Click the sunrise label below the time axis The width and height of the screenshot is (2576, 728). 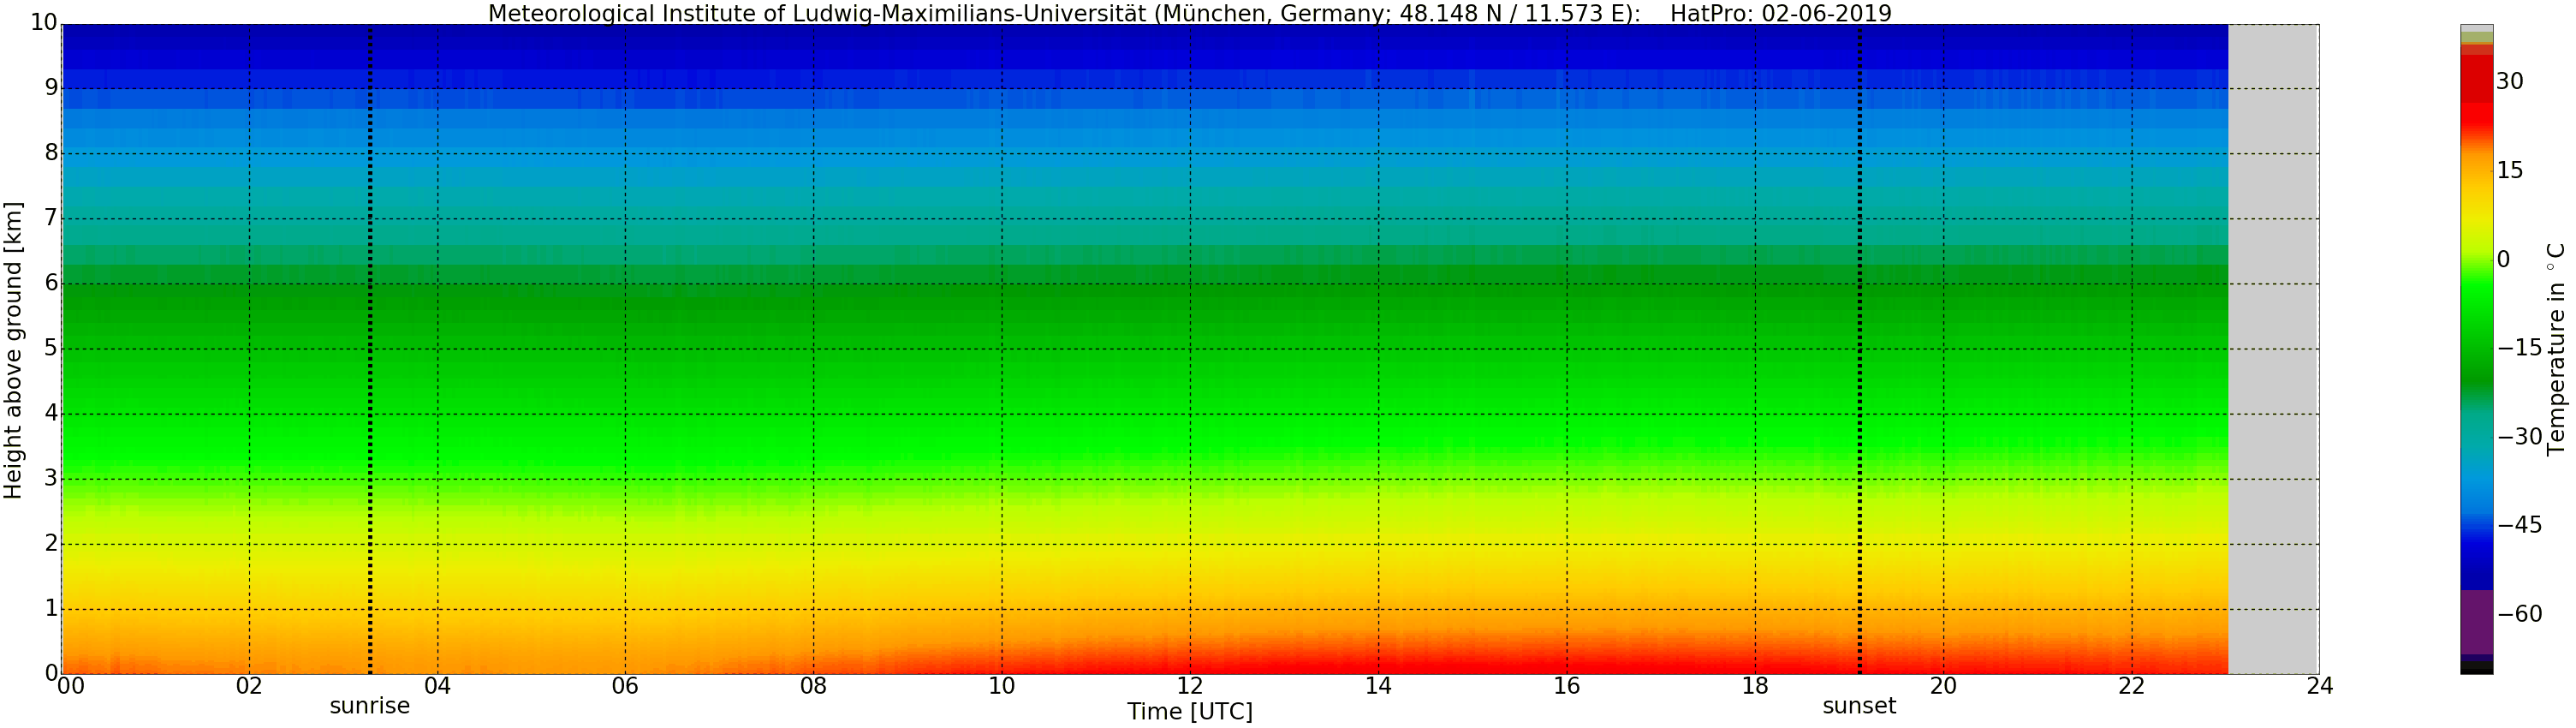tap(369, 706)
